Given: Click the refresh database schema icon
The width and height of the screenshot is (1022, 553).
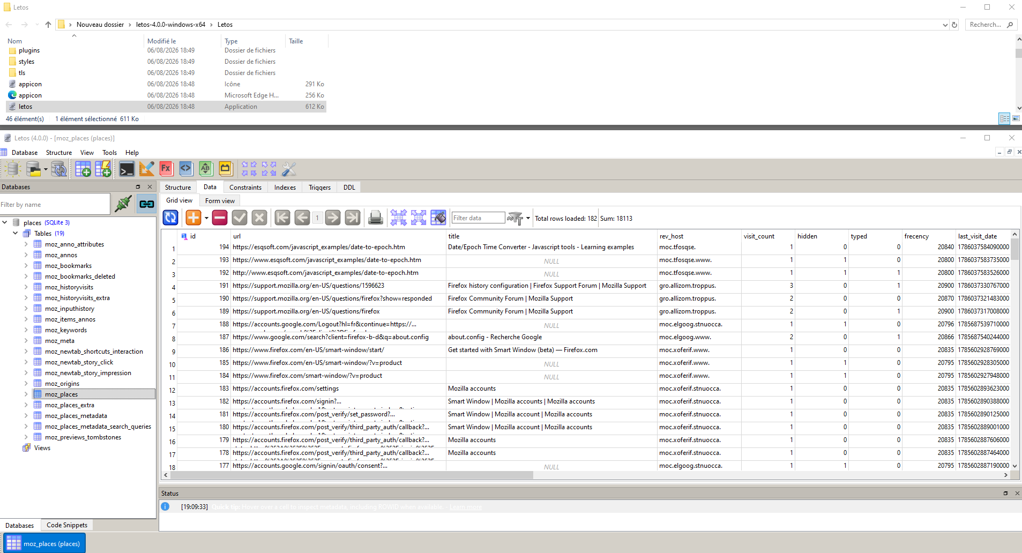Looking at the screenshot, I should (59, 169).
